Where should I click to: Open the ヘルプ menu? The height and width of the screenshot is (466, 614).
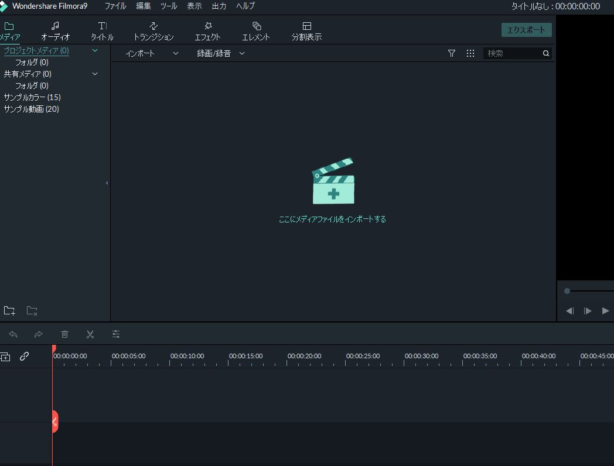point(245,6)
